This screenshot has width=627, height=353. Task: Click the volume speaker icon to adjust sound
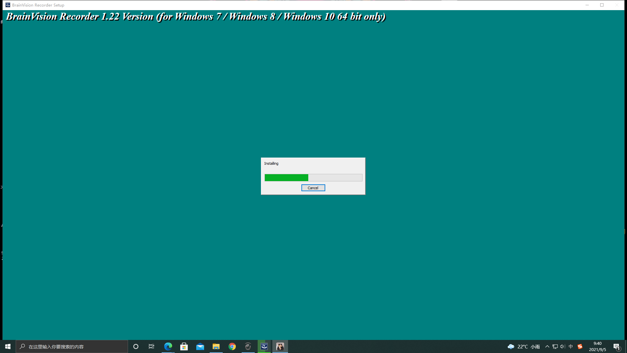point(563,346)
